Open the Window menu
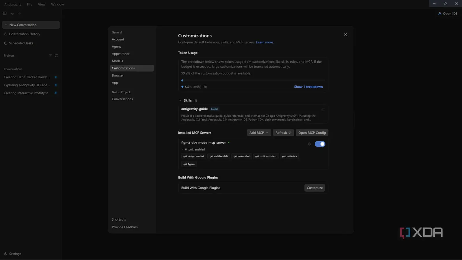This screenshot has height=260, width=462. click(57, 4)
